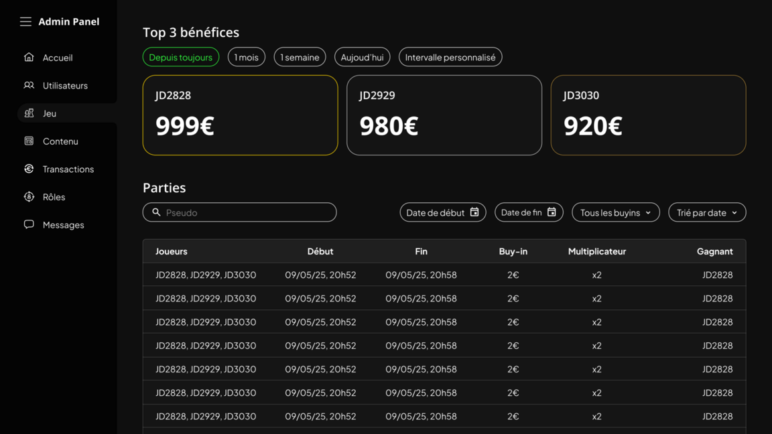Open Messages section
This screenshot has height=434, width=772.
[x=63, y=225]
